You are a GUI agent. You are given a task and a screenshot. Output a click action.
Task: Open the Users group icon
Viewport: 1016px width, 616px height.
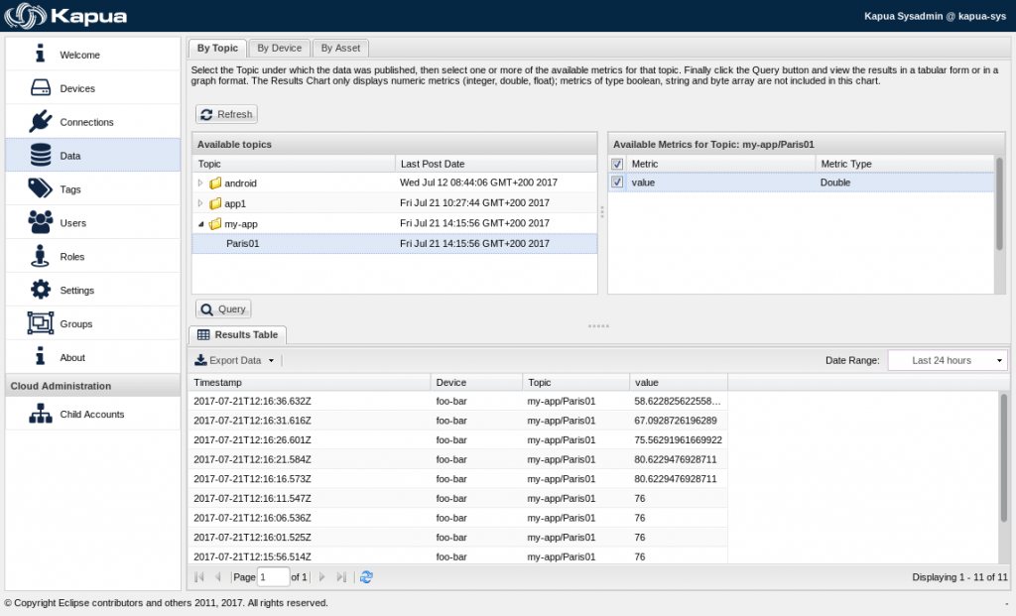40,222
